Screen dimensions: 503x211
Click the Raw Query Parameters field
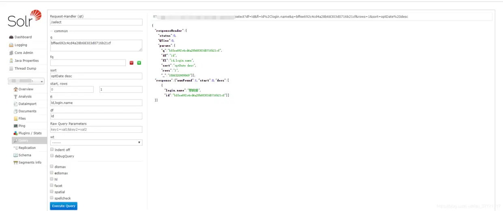pos(96,130)
